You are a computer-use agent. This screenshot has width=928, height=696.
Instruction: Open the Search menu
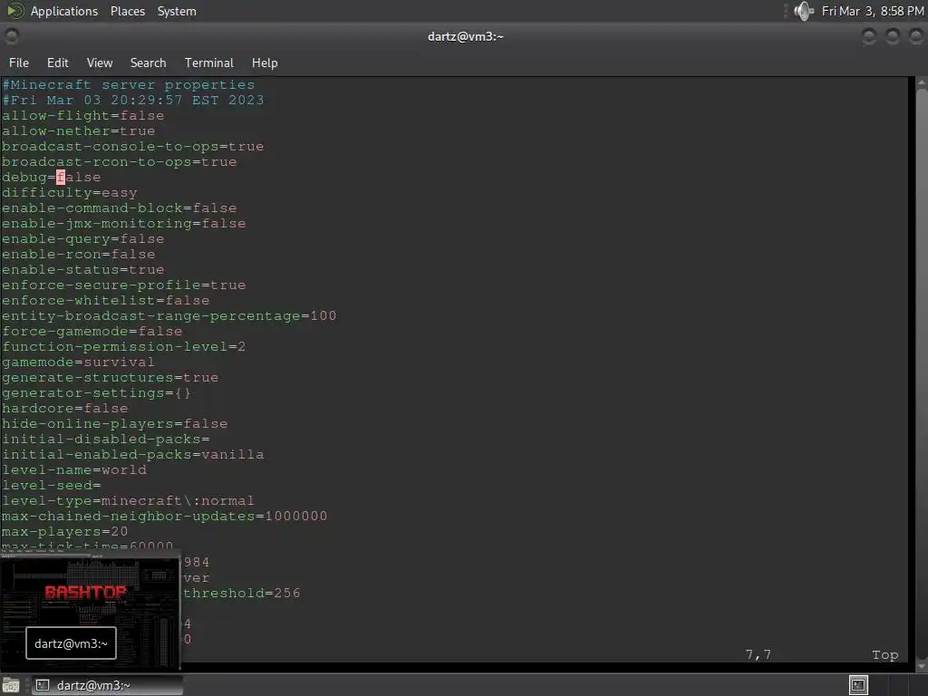pyautogui.click(x=148, y=63)
